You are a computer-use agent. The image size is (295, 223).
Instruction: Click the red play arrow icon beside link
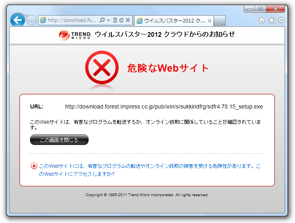pyautogui.click(x=34, y=166)
